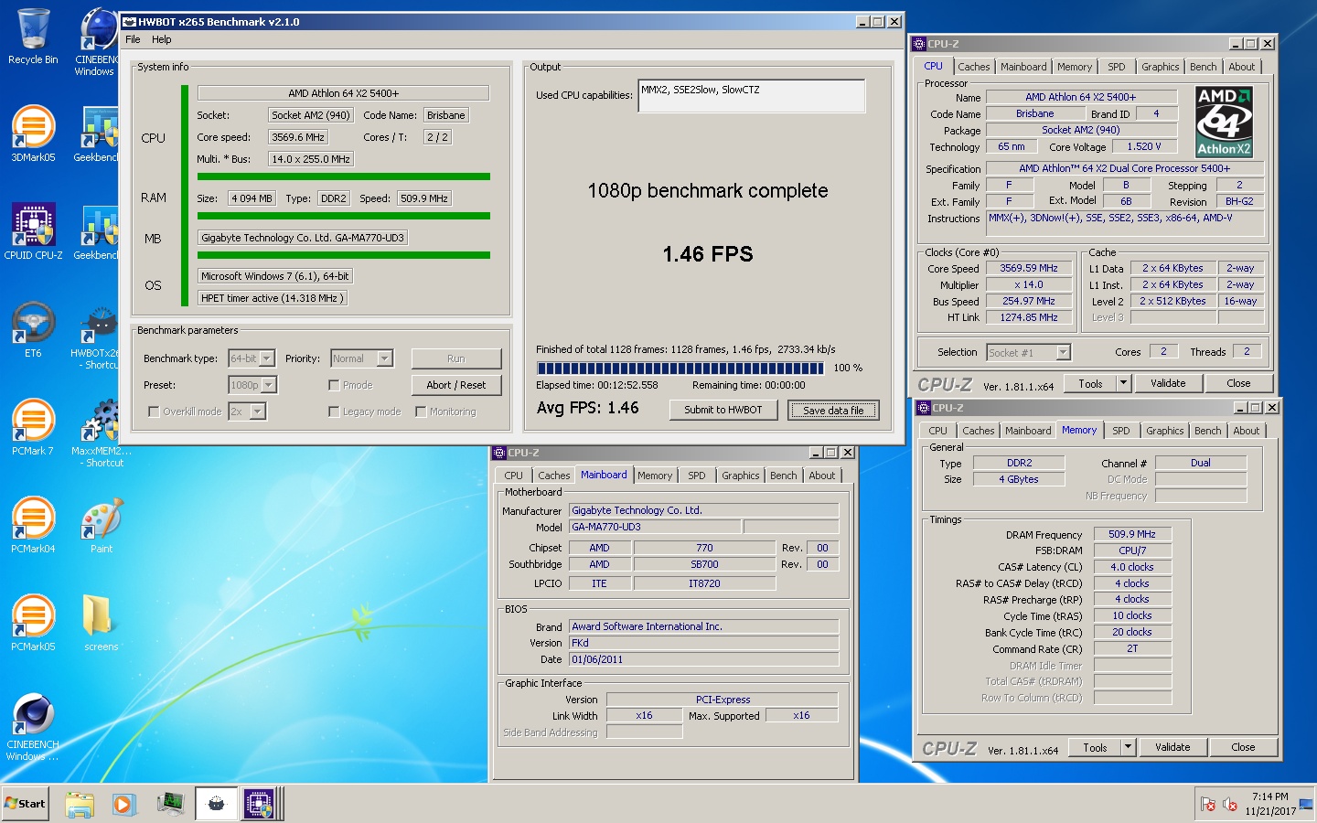Open the Preset 1080p dropdown
Viewport: 1317px width, 823px height.
pos(269,385)
